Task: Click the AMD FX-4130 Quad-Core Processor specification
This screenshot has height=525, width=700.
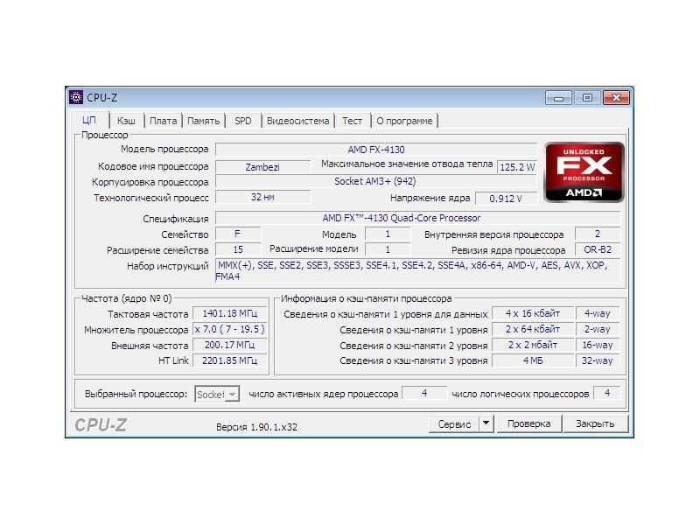Action: point(418,218)
